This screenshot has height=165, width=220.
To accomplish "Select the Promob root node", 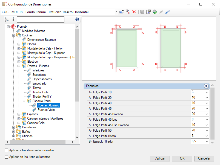I will 22,27.
